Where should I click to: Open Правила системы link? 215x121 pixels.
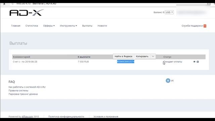[x=18, y=90]
